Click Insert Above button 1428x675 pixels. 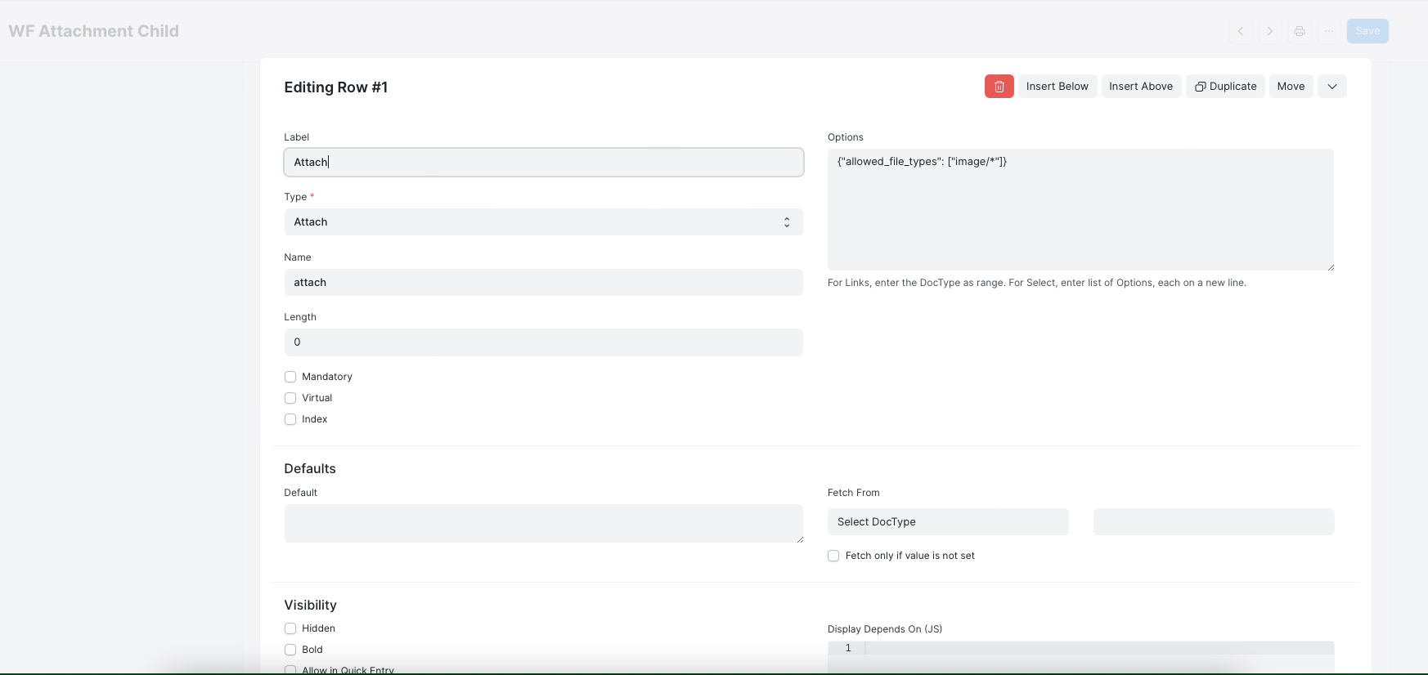pyautogui.click(x=1141, y=87)
